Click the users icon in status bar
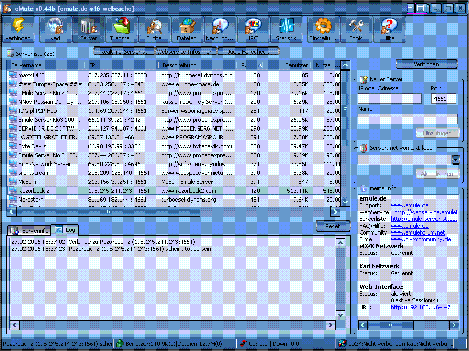 click(120, 344)
